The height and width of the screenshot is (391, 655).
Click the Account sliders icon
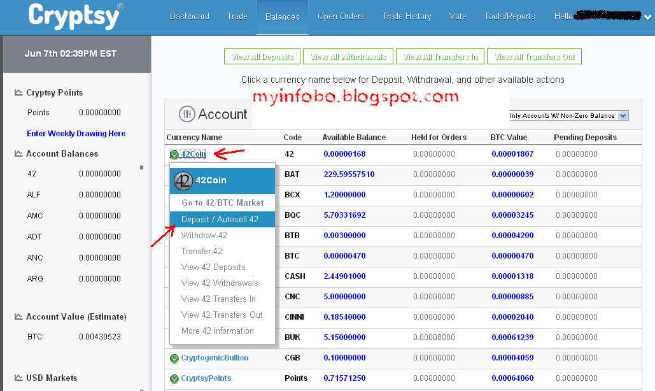tap(187, 114)
